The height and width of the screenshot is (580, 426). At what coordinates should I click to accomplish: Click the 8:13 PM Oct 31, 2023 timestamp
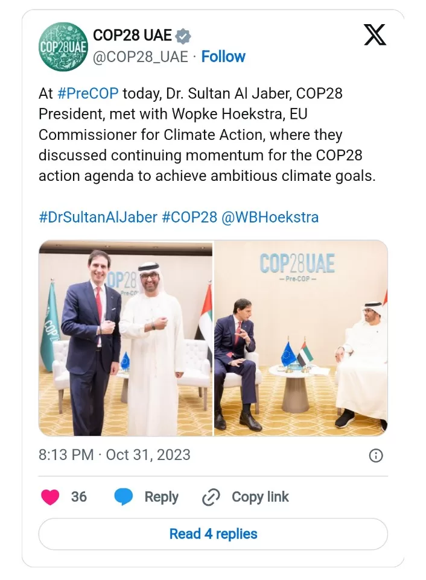click(x=115, y=455)
